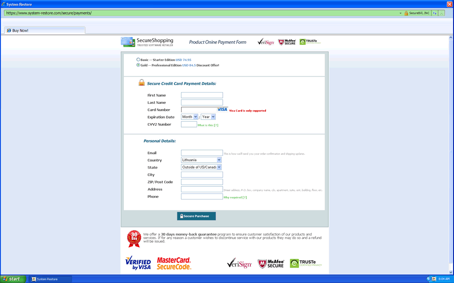Open the expiration Month dropdown
454x283 pixels.
point(189,117)
